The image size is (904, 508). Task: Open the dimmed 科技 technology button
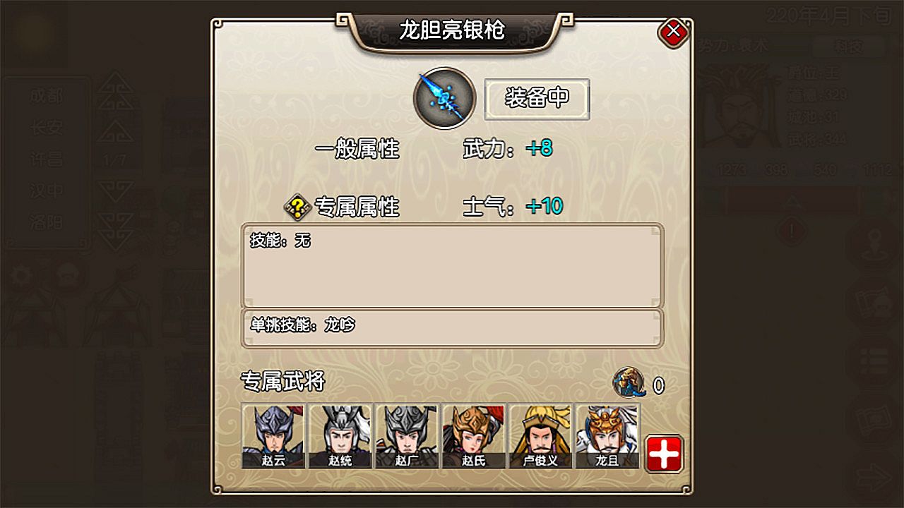tap(848, 47)
